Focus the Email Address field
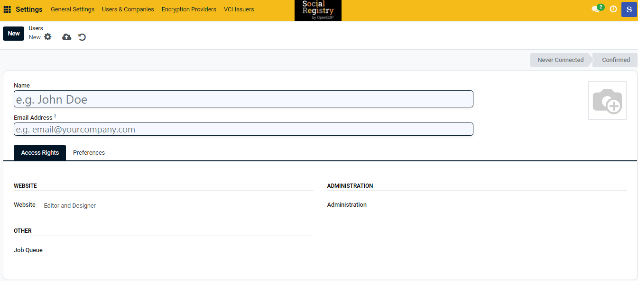Viewport: 638px width, 281px height. pos(243,130)
